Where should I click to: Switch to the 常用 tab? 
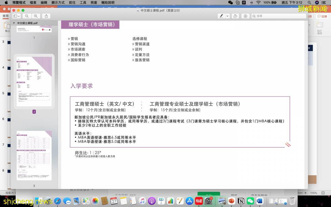(x=6, y=16)
